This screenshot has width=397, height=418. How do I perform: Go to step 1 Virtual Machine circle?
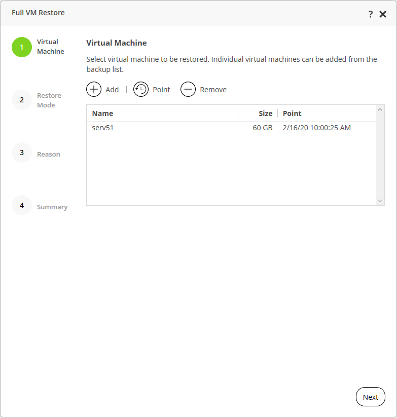point(22,47)
